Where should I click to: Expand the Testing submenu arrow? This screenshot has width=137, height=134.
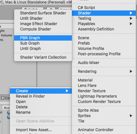(131, 18)
